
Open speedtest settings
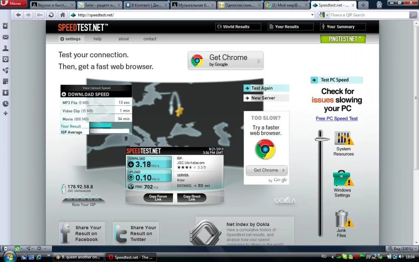tap(71, 39)
